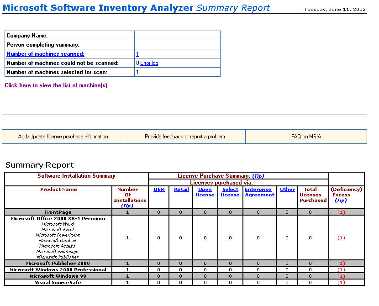Viewport: 379px width, 306px height.
Task: Click the OEM column header link
Action: [159, 190]
